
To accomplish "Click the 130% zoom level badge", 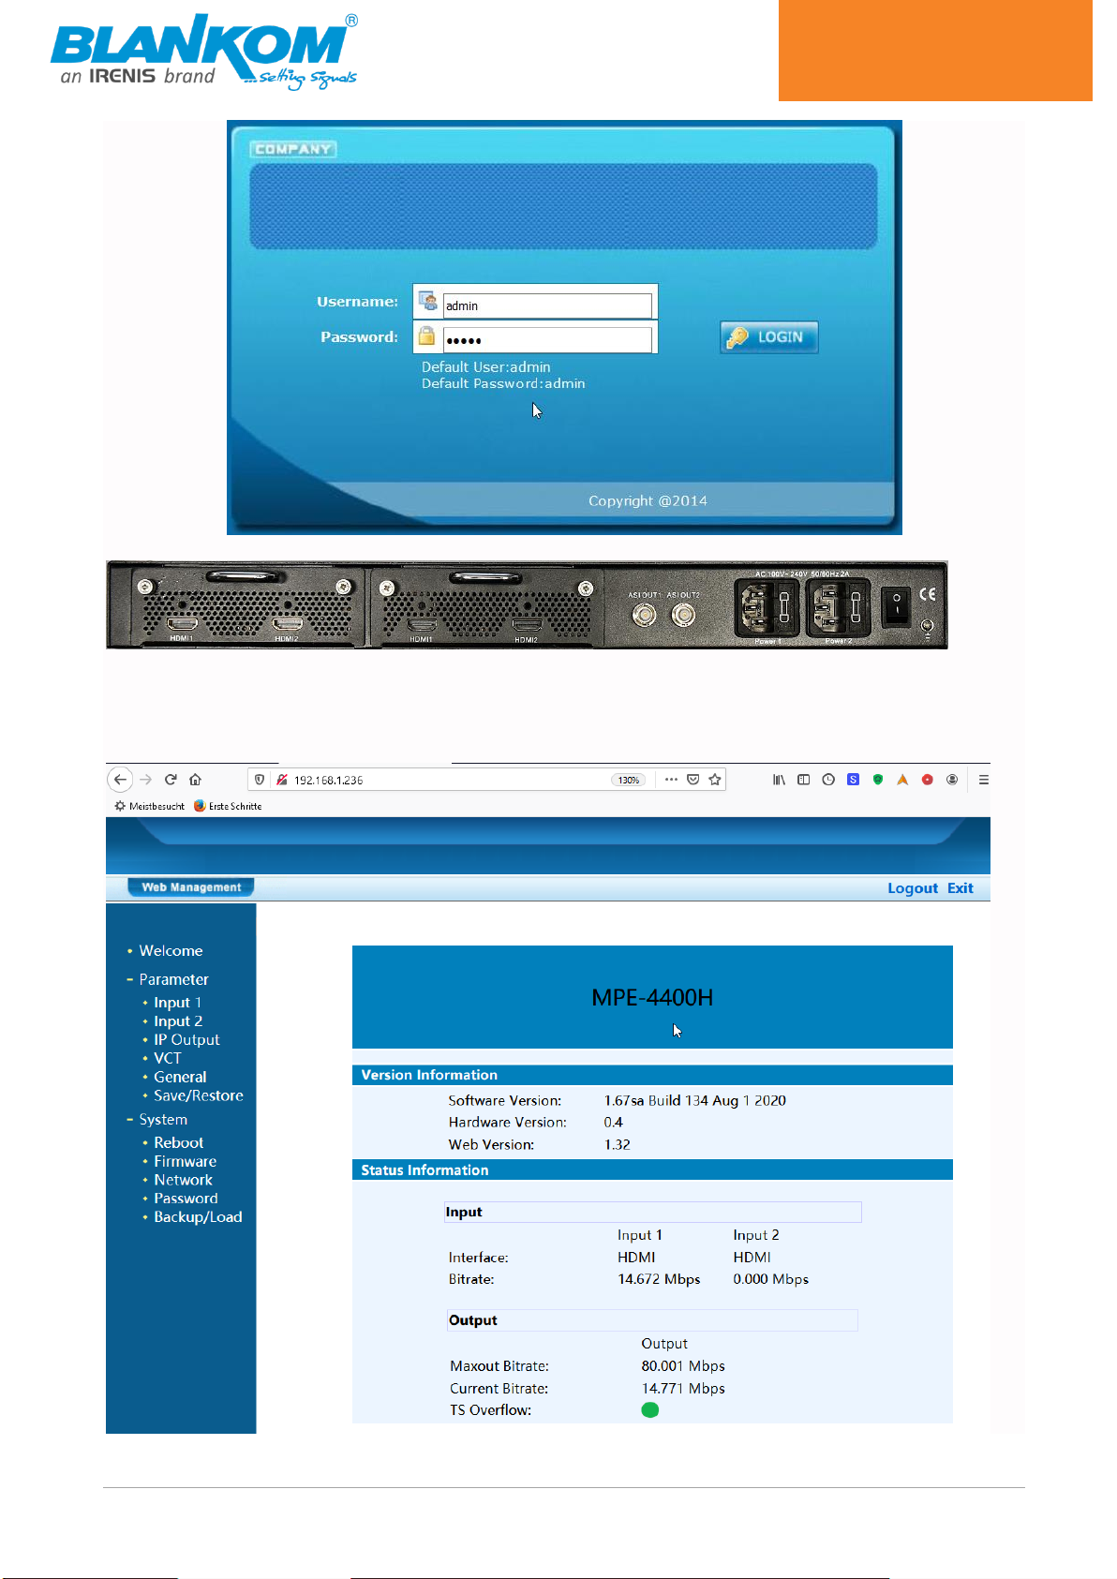I will point(629,780).
